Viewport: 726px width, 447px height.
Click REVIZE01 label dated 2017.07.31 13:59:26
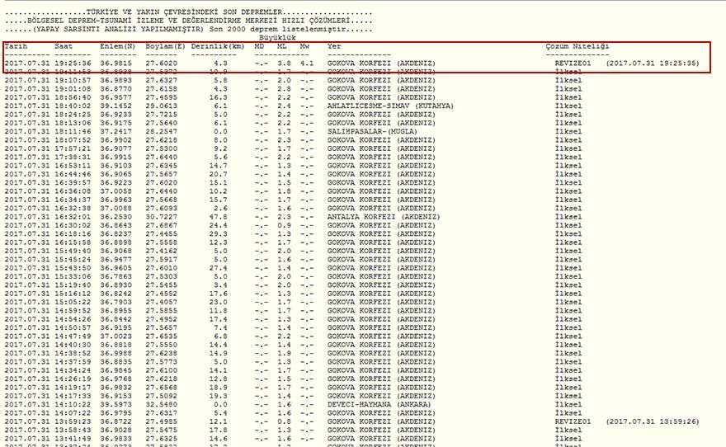click(x=573, y=421)
